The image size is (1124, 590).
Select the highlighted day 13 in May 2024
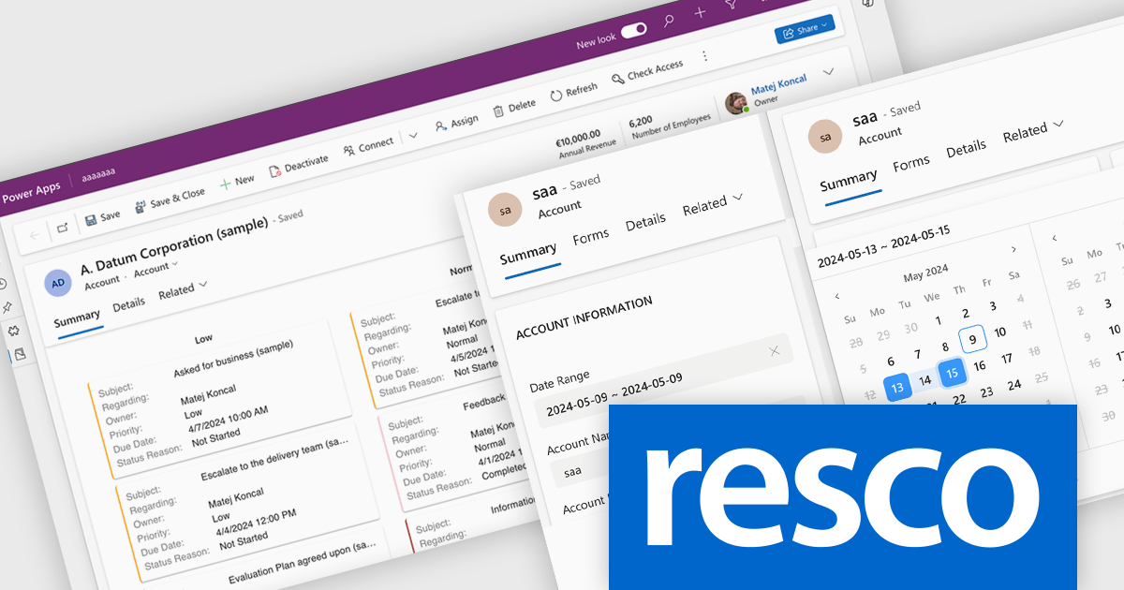[x=897, y=387]
